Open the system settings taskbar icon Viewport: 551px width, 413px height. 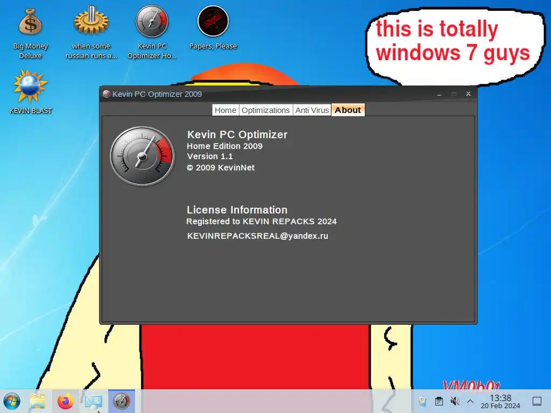tap(94, 401)
